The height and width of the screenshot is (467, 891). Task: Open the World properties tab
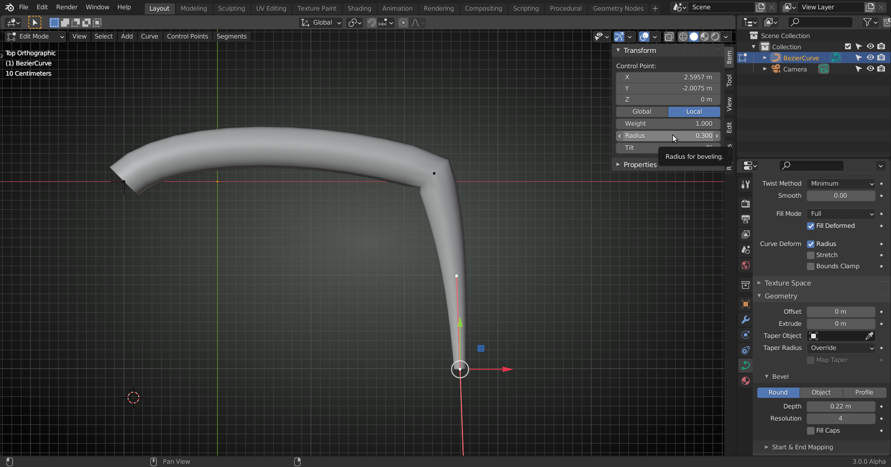pos(745,265)
